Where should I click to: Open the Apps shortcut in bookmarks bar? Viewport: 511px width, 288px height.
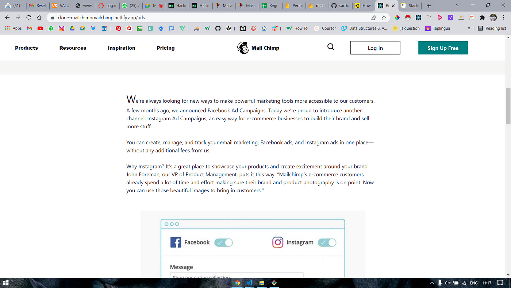point(13,28)
